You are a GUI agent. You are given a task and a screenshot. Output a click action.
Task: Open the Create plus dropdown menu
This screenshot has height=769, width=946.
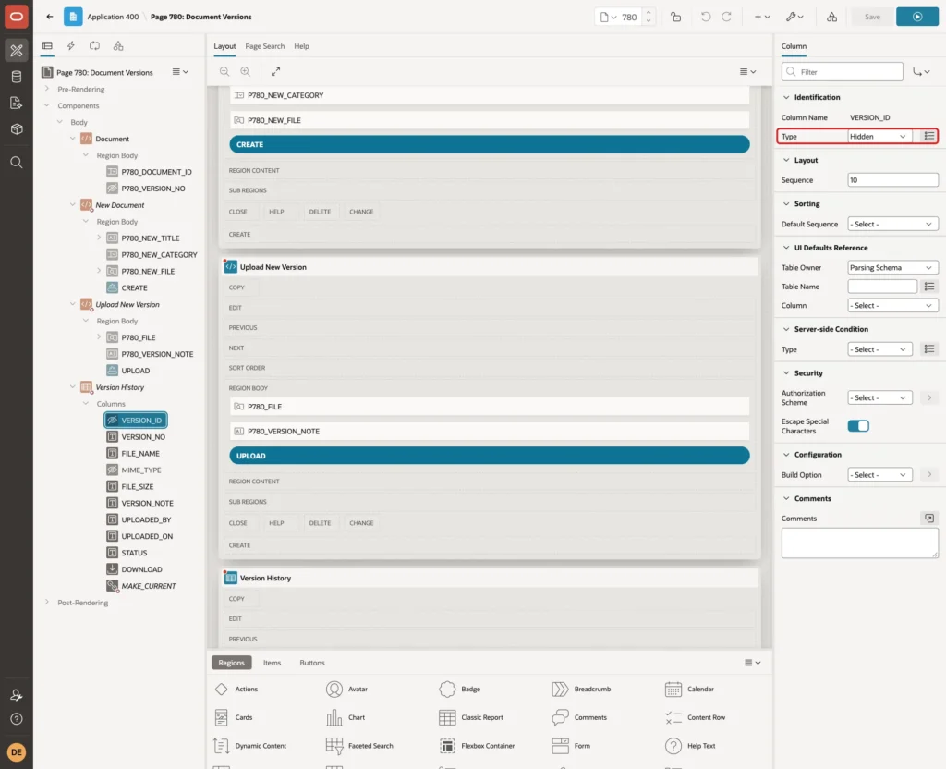[762, 17]
